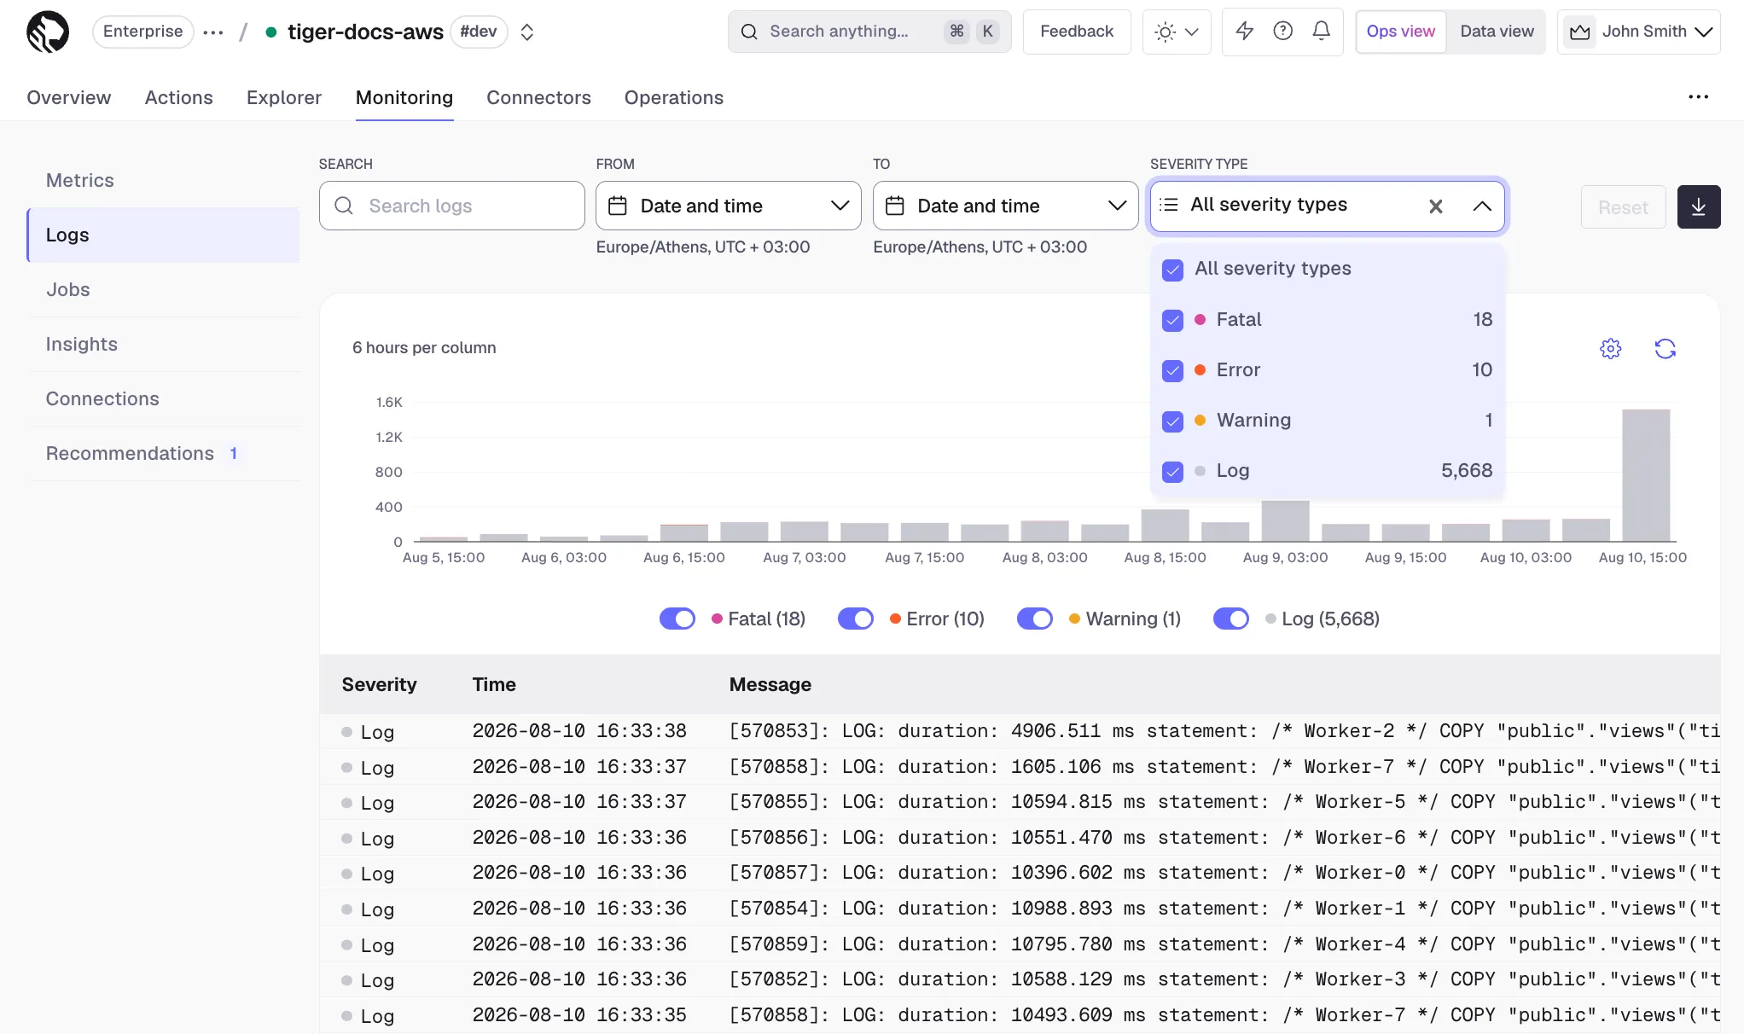Image resolution: width=1744 pixels, height=1034 pixels.
Task: Open the theme sun icon dropdown
Action: [1177, 32]
